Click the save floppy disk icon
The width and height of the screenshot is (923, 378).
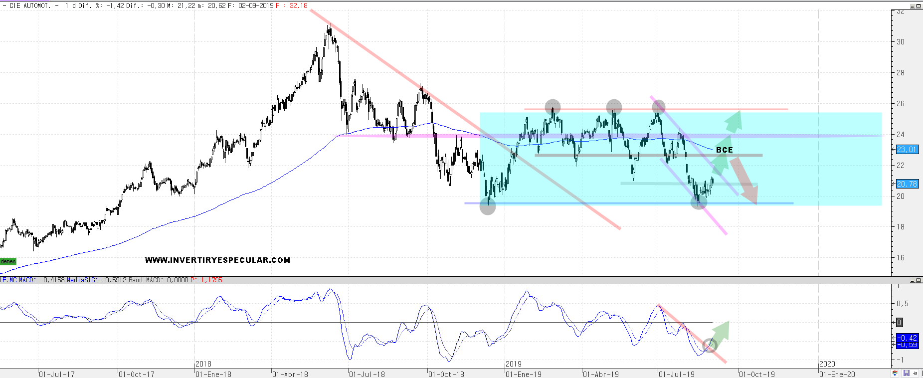906,374
